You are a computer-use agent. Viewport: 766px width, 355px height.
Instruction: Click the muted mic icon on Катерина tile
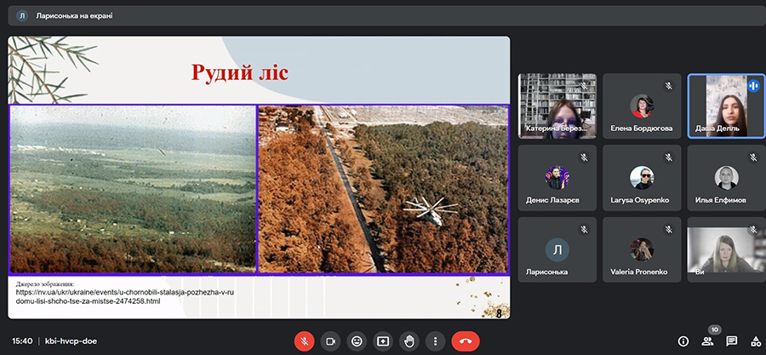click(x=584, y=86)
